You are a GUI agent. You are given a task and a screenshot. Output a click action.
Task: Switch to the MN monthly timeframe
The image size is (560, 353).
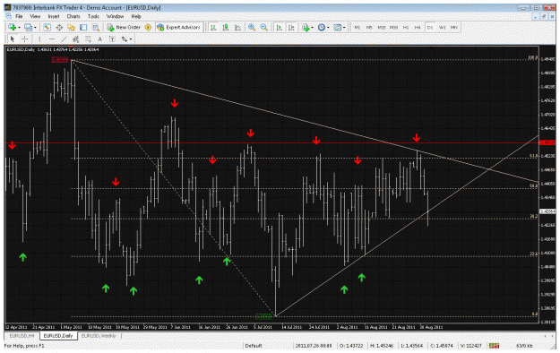pyautogui.click(x=454, y=27)
